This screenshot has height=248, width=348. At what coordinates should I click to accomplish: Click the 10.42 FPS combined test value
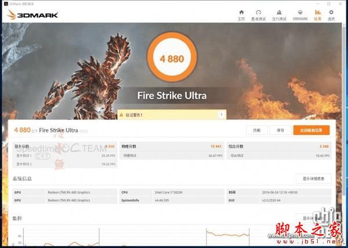click(323, 156)
